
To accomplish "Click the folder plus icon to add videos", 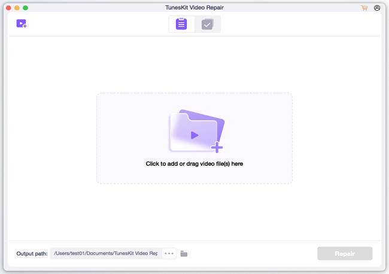I will pyautogui.click(x=197, y=131).
